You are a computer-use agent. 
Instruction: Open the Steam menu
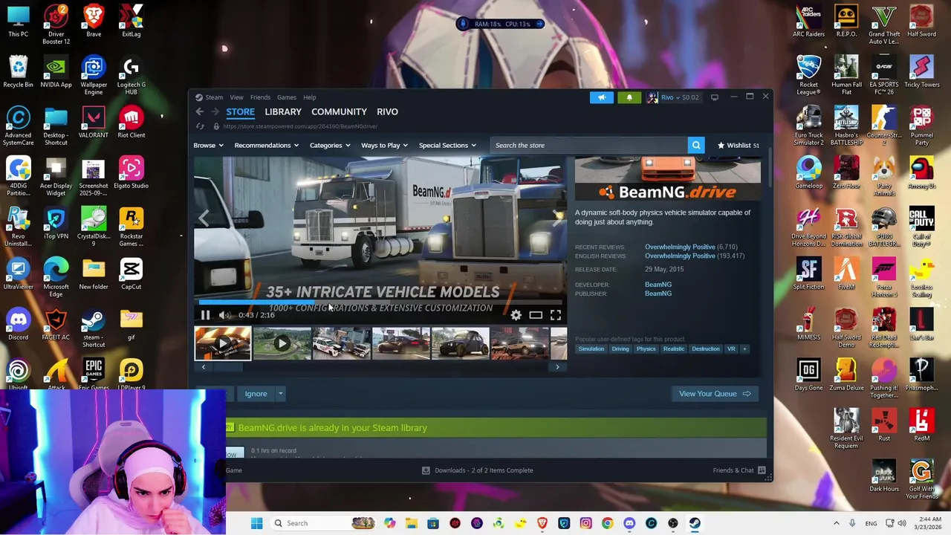214,97
